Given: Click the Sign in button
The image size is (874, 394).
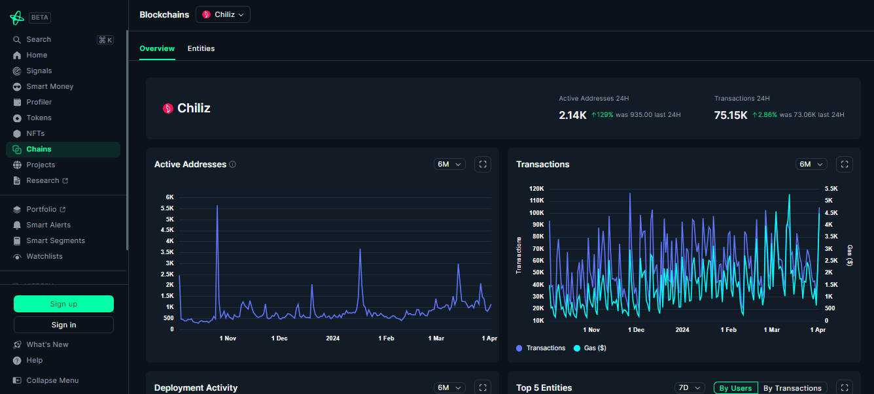Looking at the screenshot, I should tap(63, 325).
